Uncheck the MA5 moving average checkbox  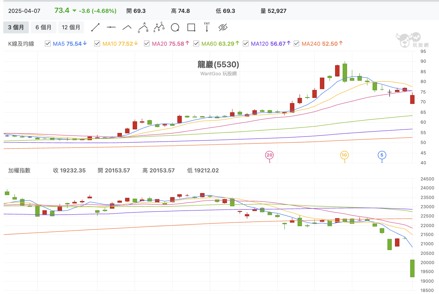coord(48,44)
